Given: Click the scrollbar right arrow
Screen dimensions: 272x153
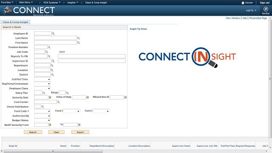Looking at the screenshot, I should pyautogui.click(x=267, y=151).
